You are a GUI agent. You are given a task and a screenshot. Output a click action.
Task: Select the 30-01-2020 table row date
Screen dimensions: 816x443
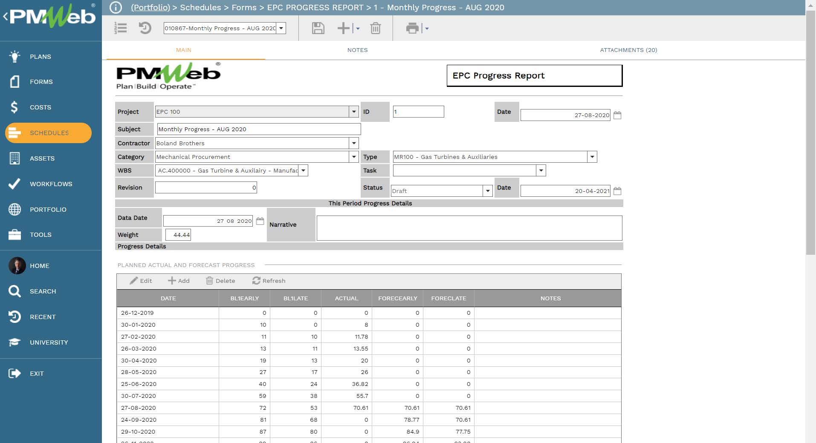[x=139, y=325]
